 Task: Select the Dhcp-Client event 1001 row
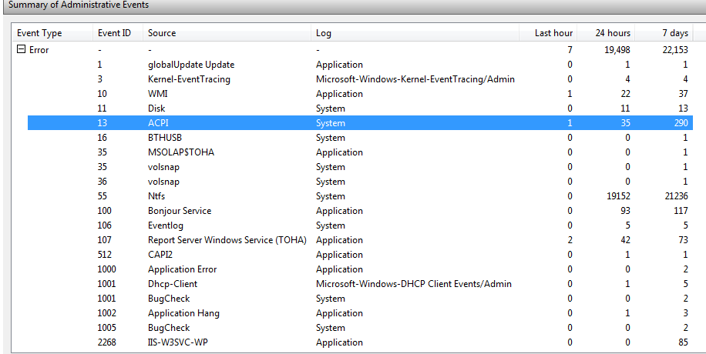(x=173, y=284)
